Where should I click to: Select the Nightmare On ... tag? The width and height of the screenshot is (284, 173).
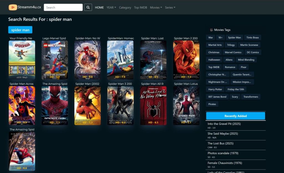pyautogui.click(x=217, y=82)
